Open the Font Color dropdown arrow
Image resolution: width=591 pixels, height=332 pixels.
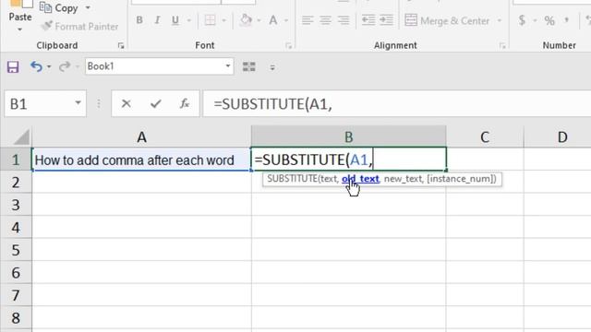pyautogui.click(x=286, y=20)
